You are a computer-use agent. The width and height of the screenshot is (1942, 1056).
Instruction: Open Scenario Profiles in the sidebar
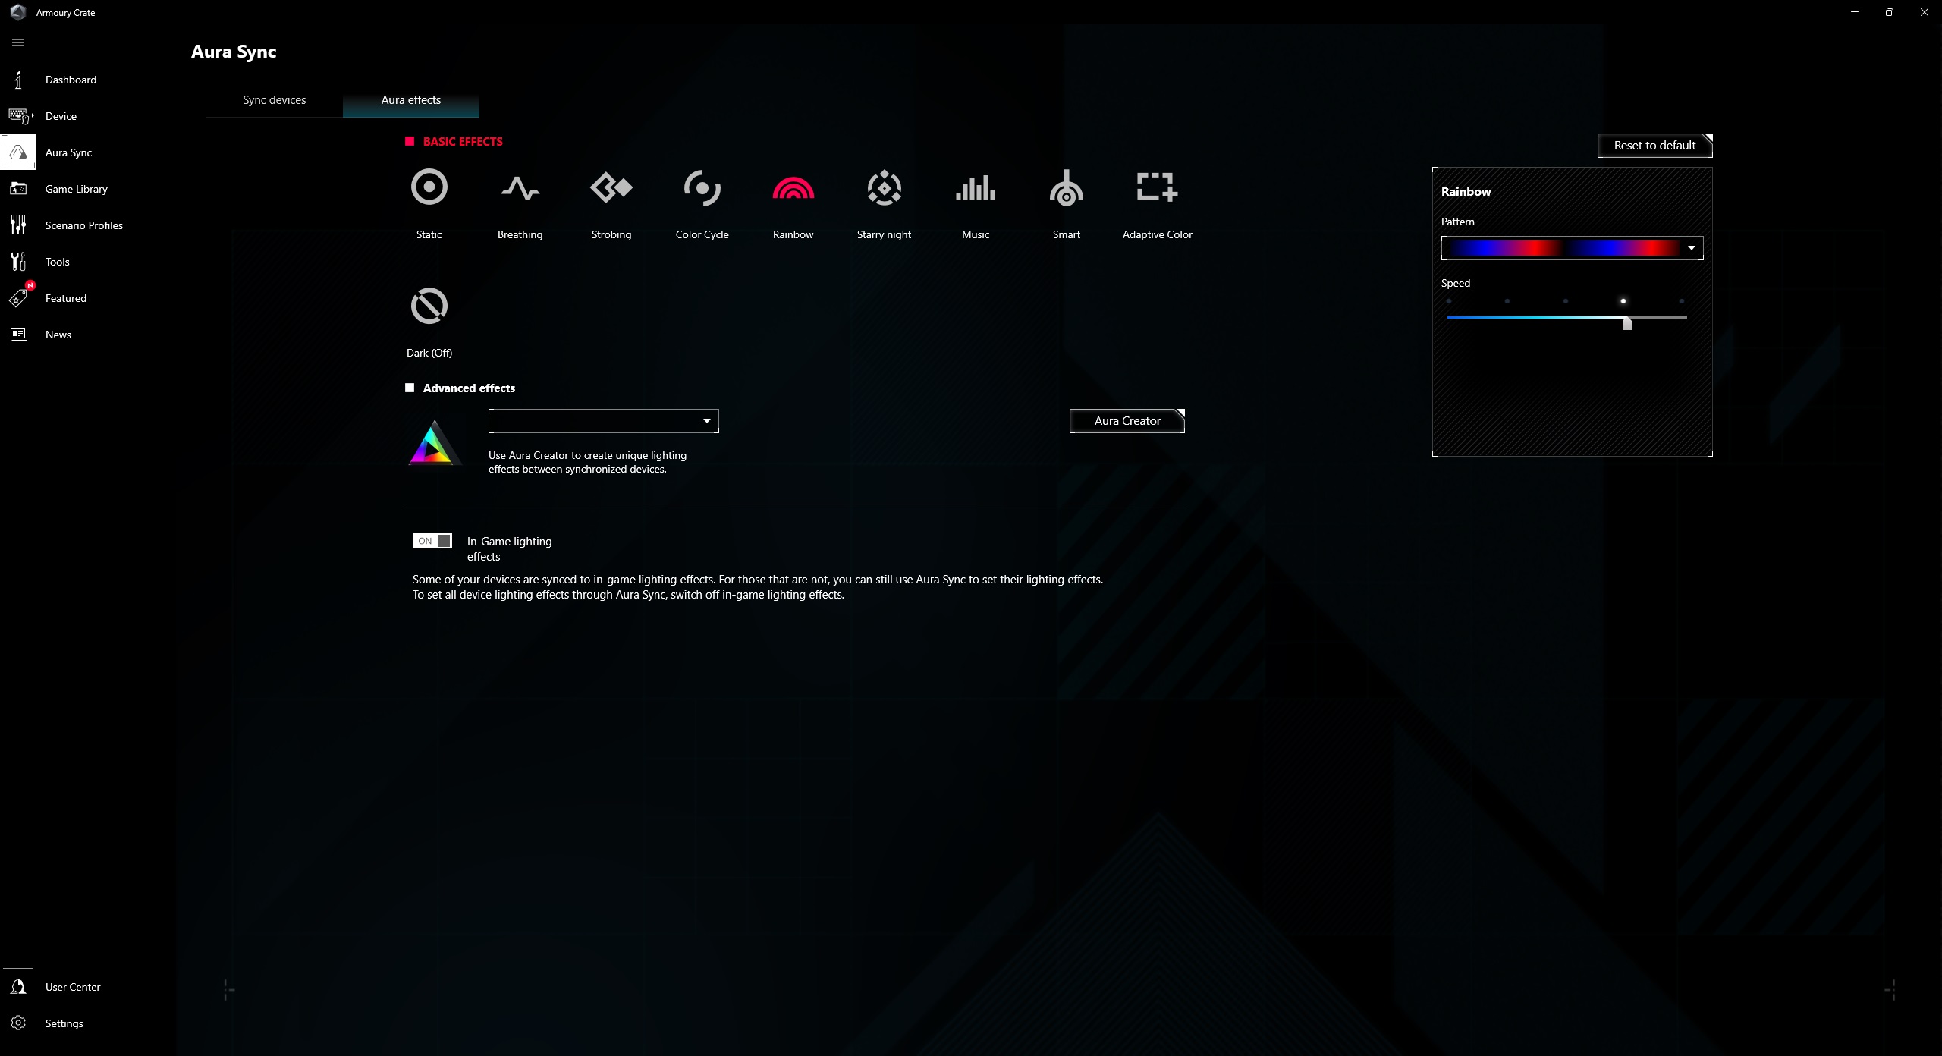[x=83, y=225]
